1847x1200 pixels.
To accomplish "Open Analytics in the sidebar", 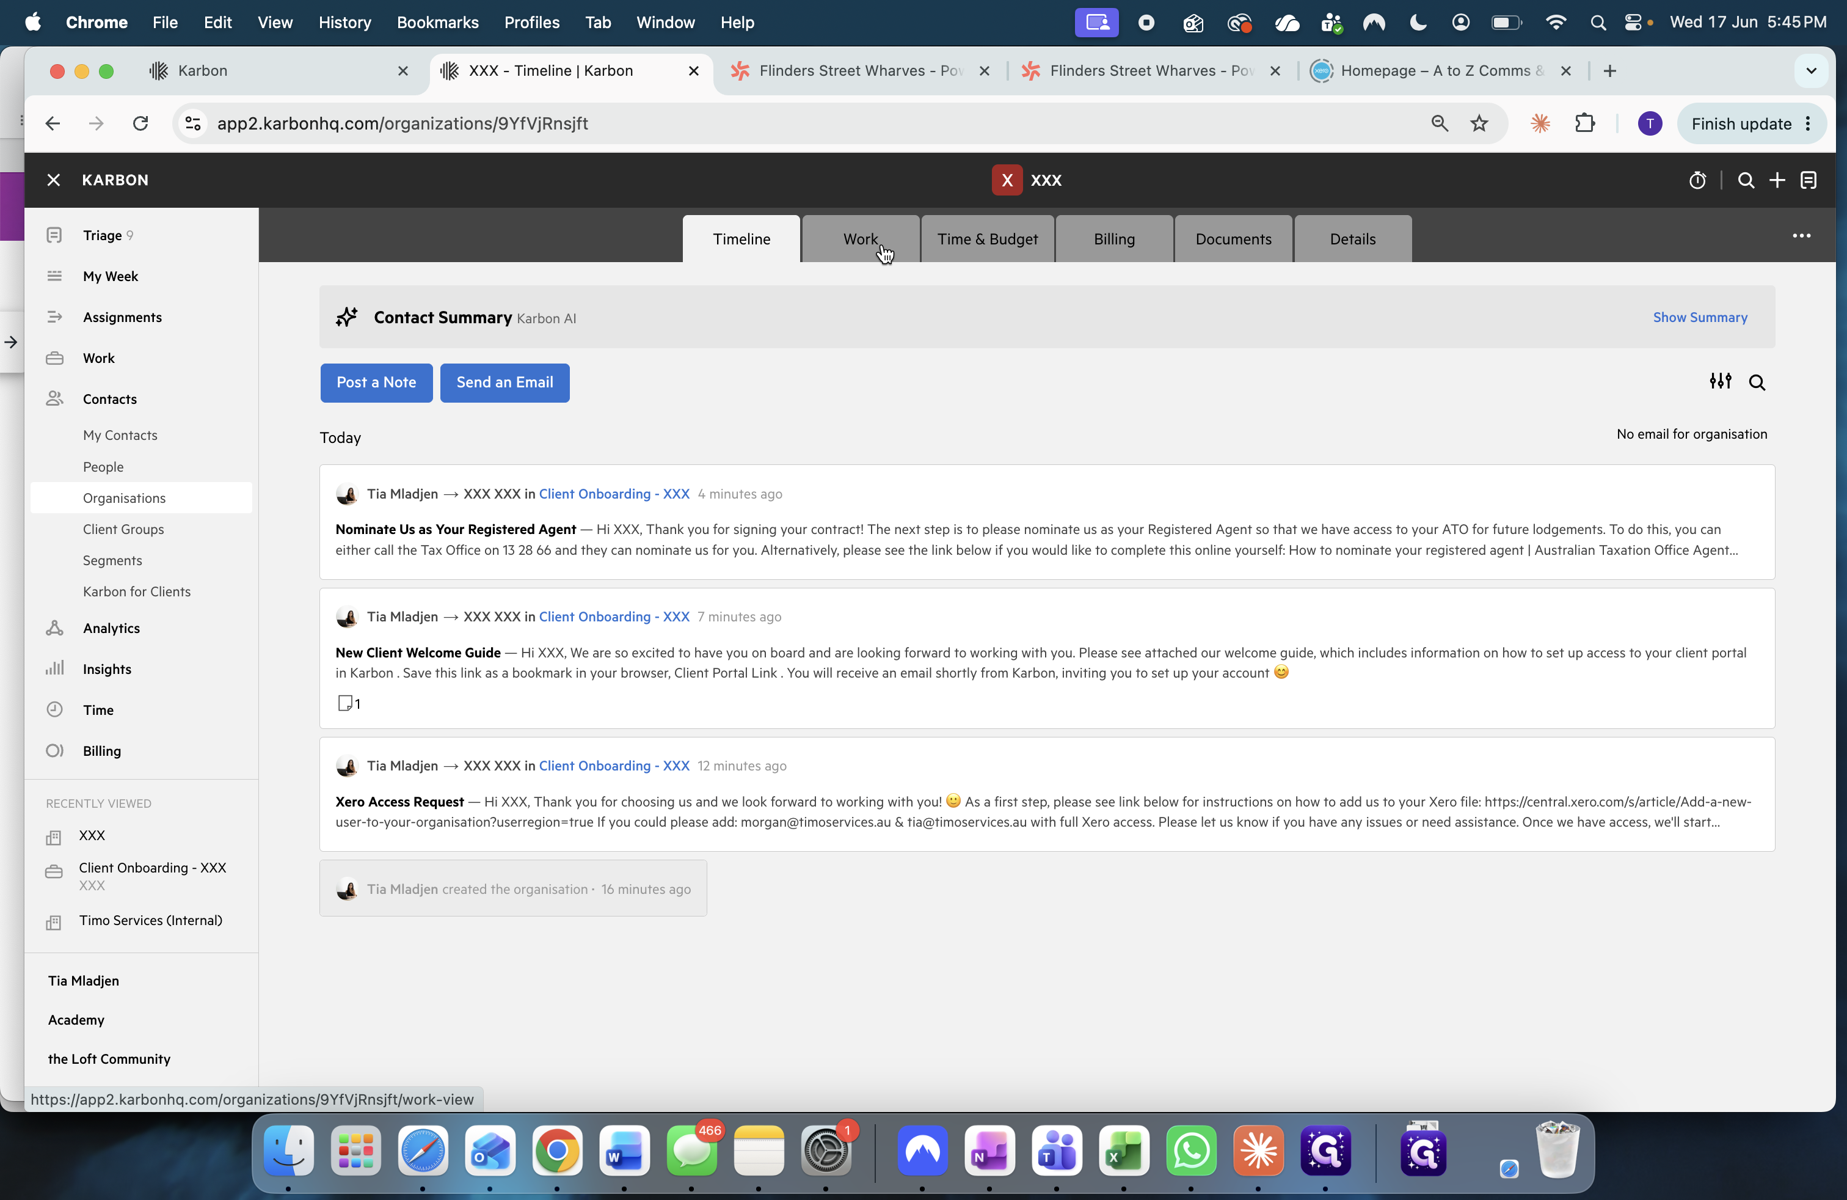I will click(111, 628).
